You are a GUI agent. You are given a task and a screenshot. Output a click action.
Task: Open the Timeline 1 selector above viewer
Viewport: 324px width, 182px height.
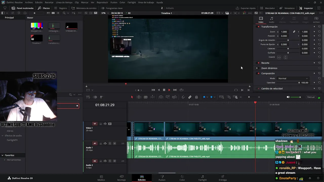[x=168, y=13]
